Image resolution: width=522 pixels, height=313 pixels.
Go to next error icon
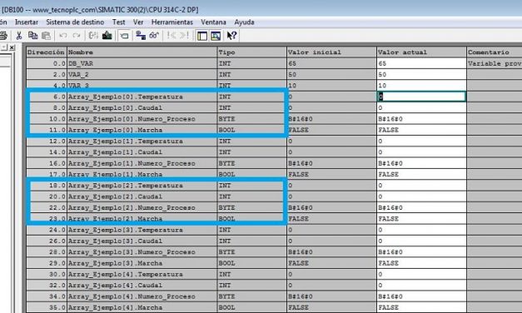(x=184, y=35)
